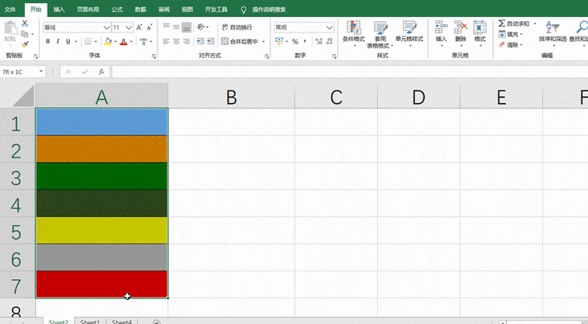
Task: Switch to the Insert (插入) tab
Action: [59, 9]
